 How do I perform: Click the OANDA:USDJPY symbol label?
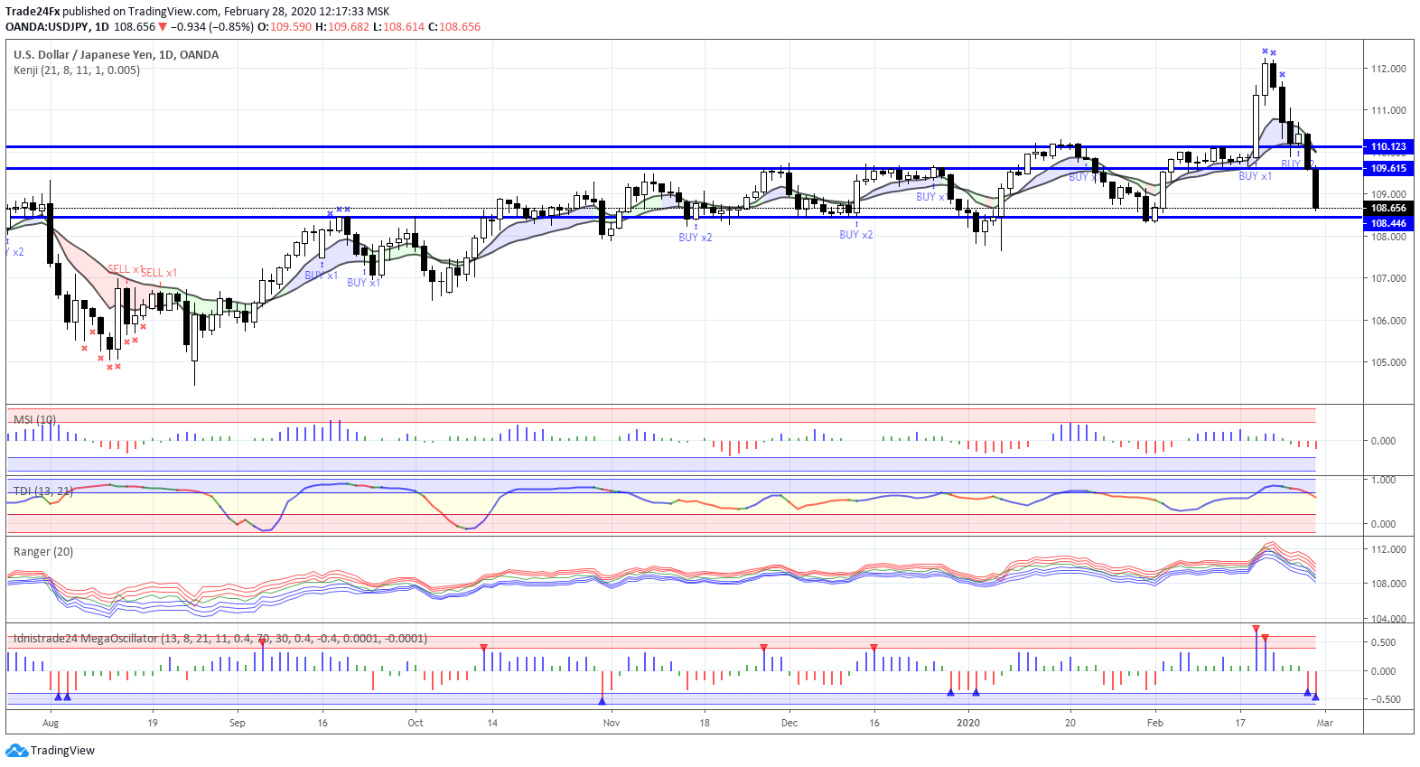47,27
